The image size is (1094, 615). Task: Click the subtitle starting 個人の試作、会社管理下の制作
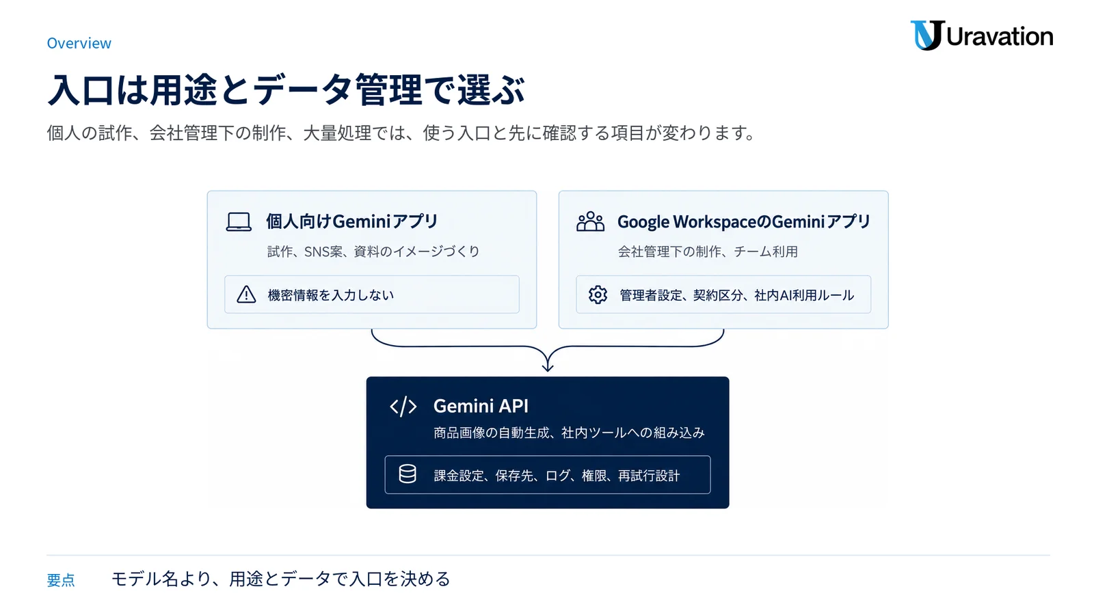coord(401,133)
